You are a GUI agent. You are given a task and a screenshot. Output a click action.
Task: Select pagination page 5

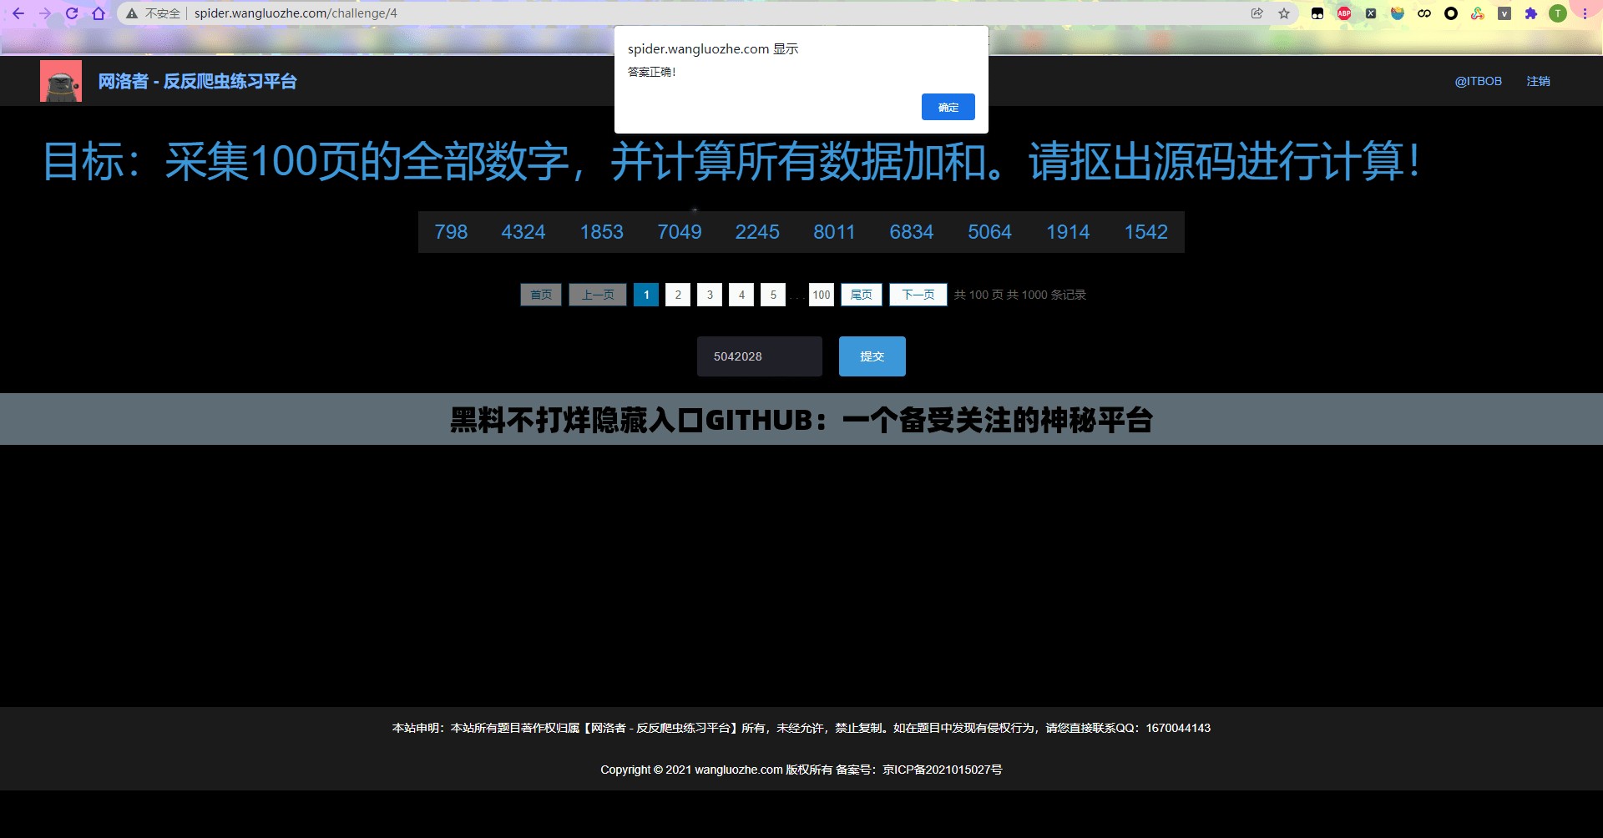[x=773, y=295]
